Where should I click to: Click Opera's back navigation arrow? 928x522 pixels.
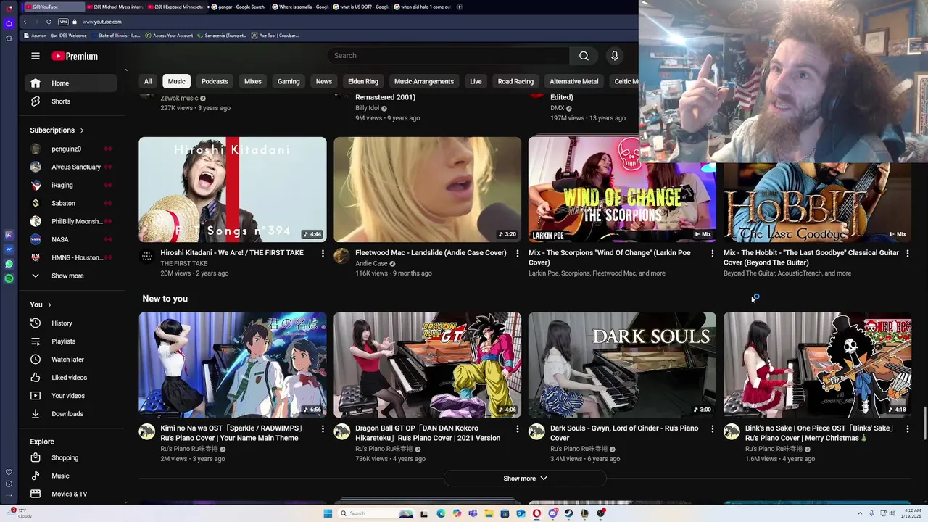(x=25, y=22)
